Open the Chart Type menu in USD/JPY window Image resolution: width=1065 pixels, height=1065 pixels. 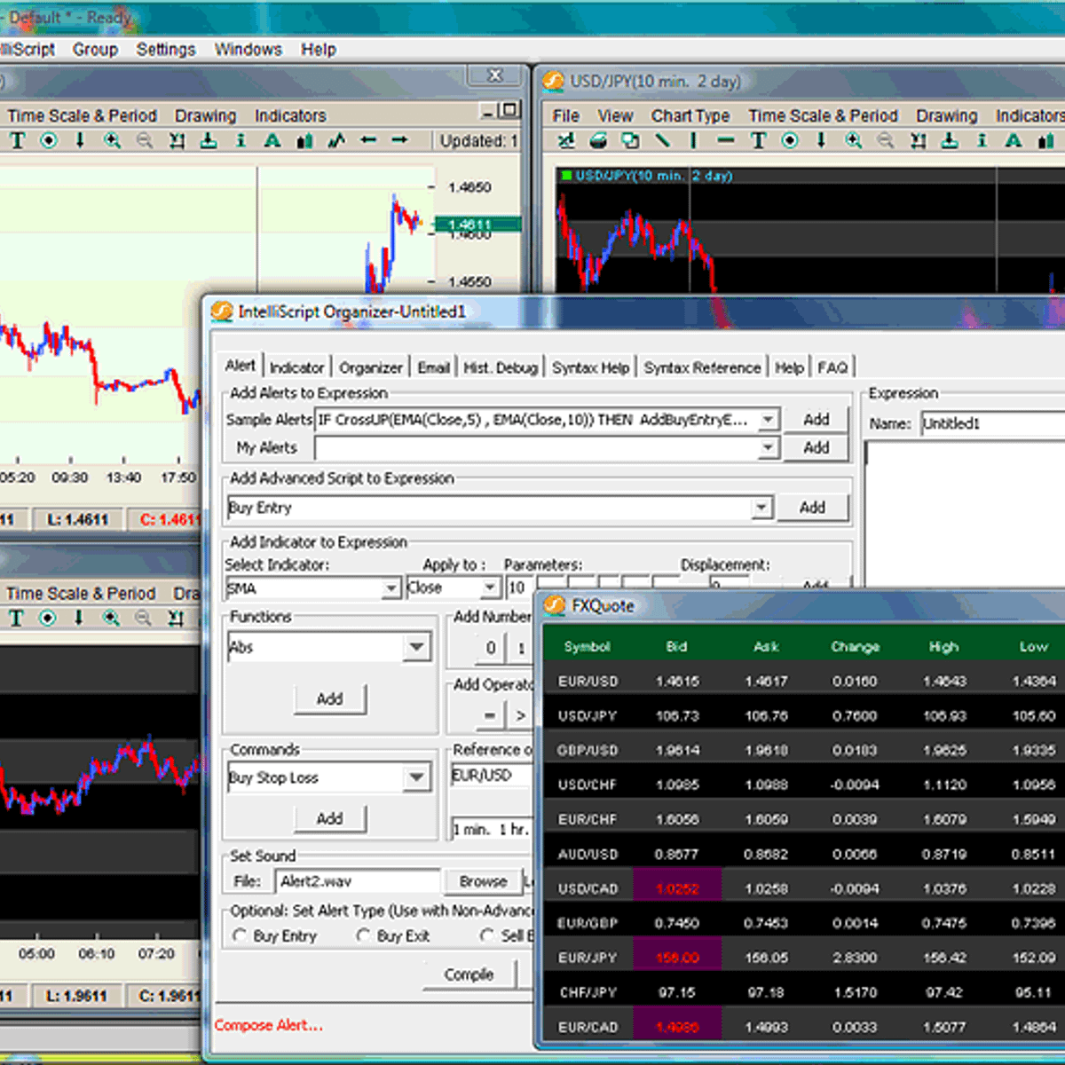[690, 116]
